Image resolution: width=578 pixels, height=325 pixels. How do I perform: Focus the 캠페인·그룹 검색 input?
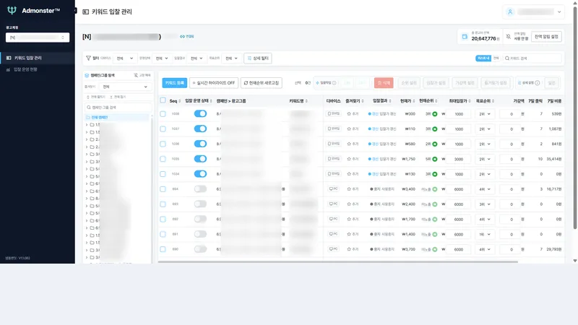[118, 107]
